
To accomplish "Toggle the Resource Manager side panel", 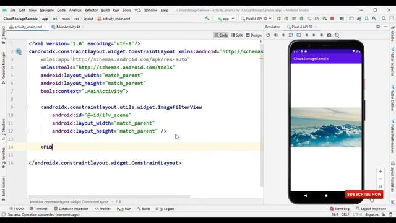I will (x=3, y=68).
